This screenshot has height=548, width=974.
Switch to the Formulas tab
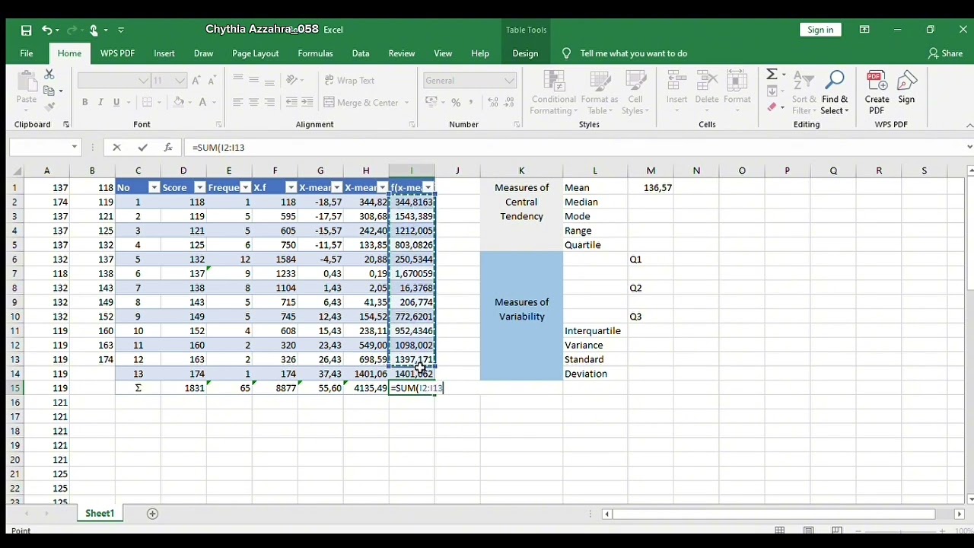pyautogui.click(x=315, y=53)
